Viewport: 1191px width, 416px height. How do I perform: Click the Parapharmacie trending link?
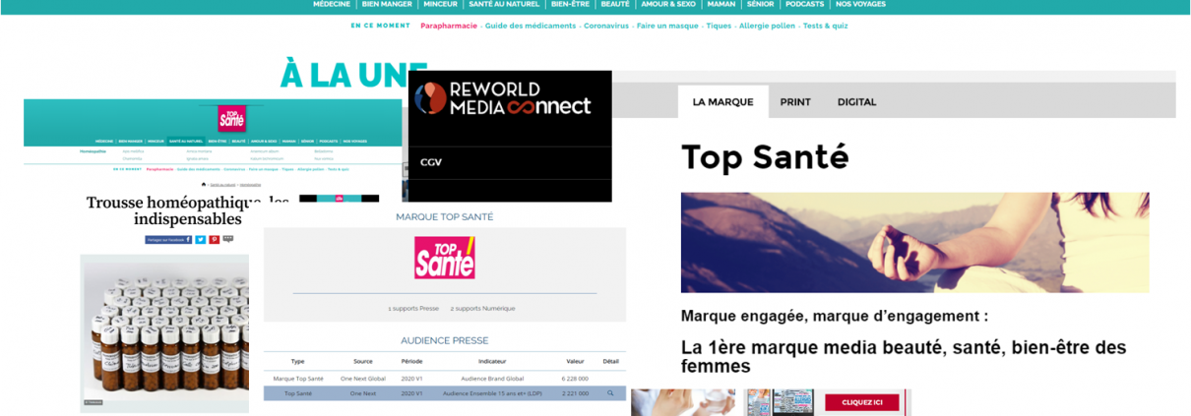[x=448, y=26]
